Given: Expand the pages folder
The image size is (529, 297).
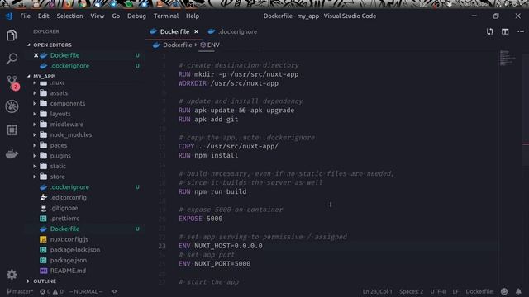Looking at the screenshot, I should [59, 145].
